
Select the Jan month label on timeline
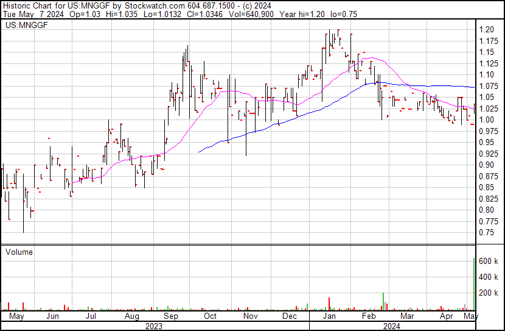(329, 316)
